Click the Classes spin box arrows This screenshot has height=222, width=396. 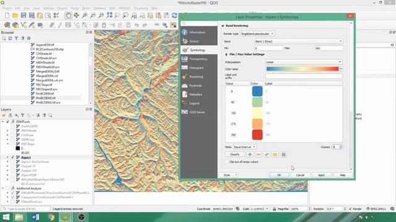click(x=341, y=147)
